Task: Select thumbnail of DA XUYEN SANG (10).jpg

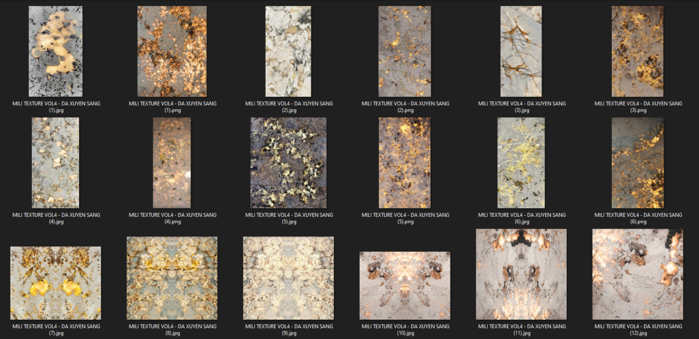Action: (405, 286)
